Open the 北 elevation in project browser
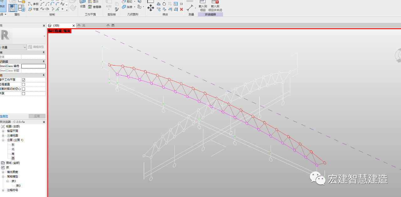The width and height of the screenshot is (401, 197). [13, 149]
